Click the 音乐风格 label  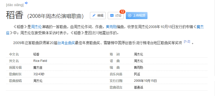click(x=116, y=74)
